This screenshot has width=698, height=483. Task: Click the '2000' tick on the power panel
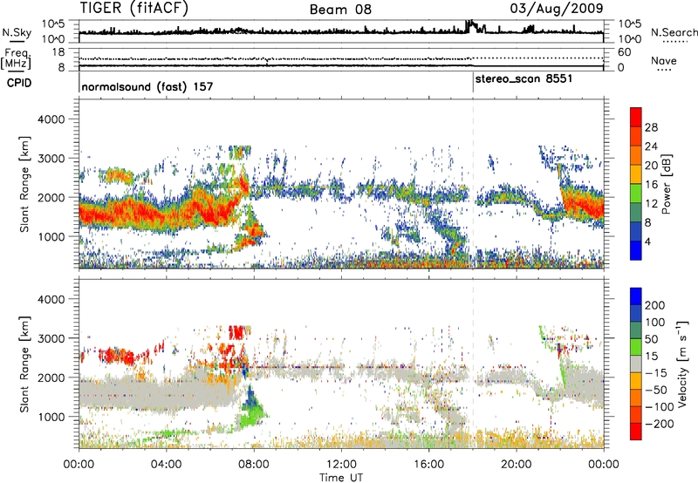click(x=51, y=197)
